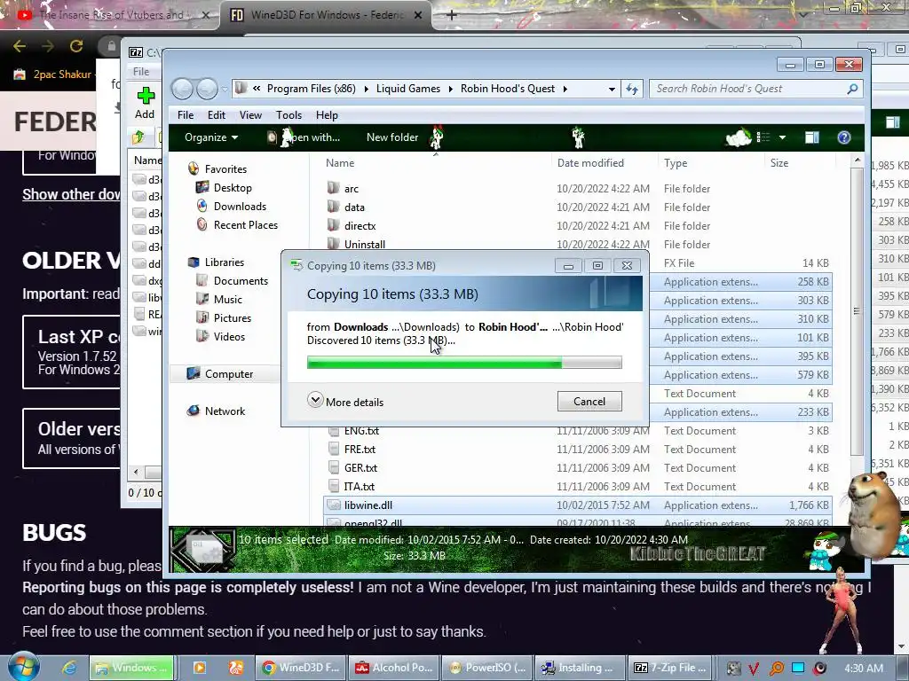Click the file list vertical scrollbar
909x681 pixels.
[857, 311]
